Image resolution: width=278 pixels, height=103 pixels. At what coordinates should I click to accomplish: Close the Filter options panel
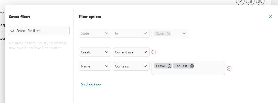click(270, 17)
